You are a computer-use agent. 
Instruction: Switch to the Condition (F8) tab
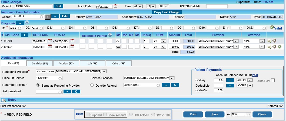40,63
